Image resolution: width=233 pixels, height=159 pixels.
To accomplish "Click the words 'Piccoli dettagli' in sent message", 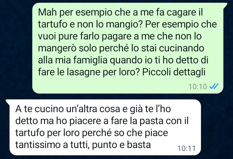I will (x=173, y=72).
